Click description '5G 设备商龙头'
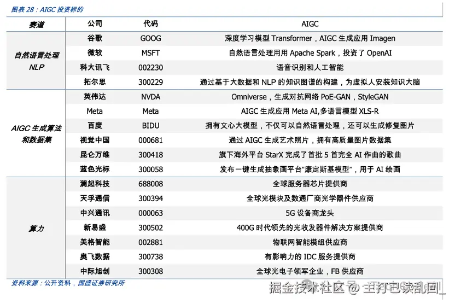Viewport: 455px width, 304px height. point(310,213)
